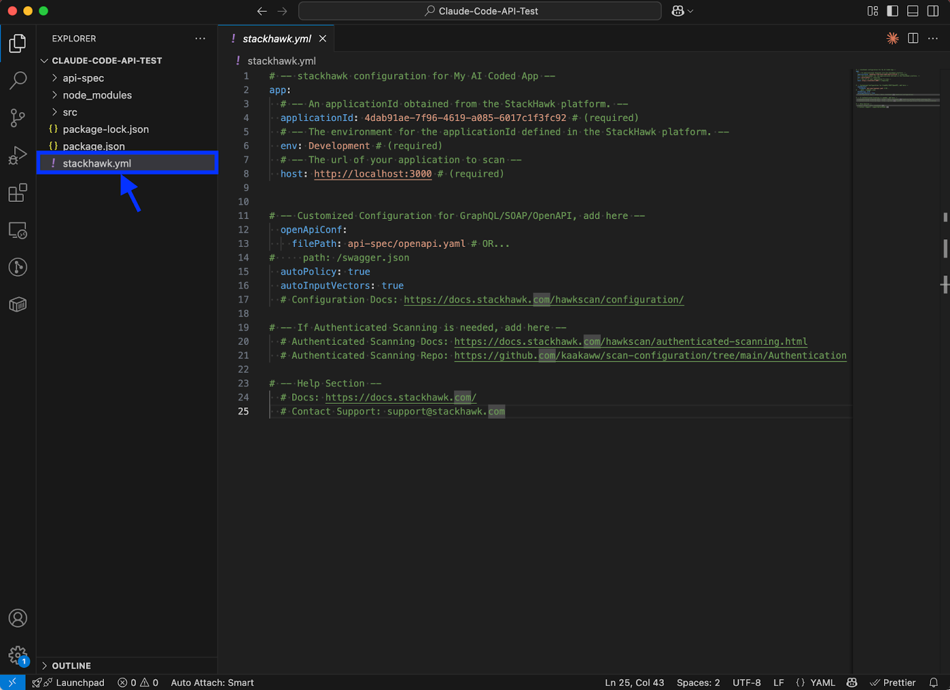
Task: Go forward with the navigation arrow
Action: point(283,11)
